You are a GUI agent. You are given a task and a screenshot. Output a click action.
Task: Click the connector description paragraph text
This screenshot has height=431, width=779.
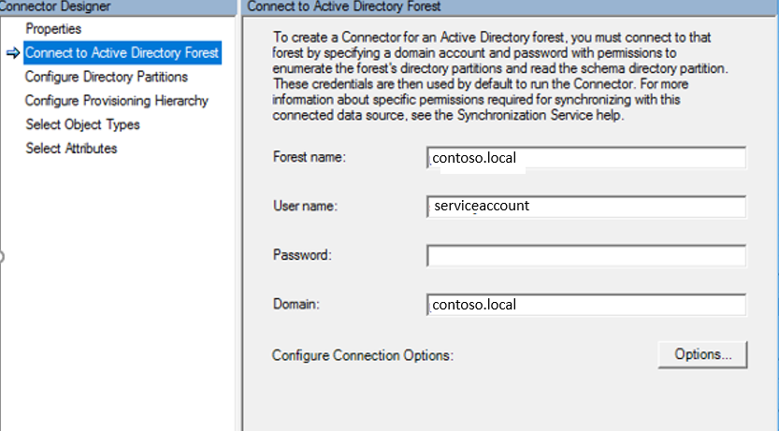tap(499, 76)
